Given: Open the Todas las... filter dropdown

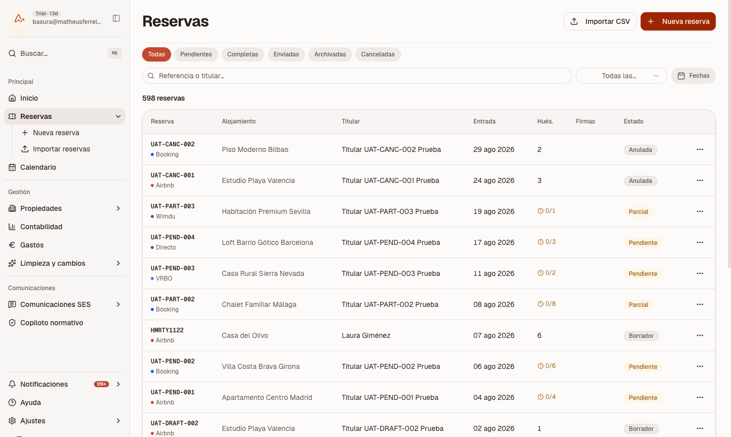Looking at the screenshot, I should pyautogui.click(x=621, y=76).
